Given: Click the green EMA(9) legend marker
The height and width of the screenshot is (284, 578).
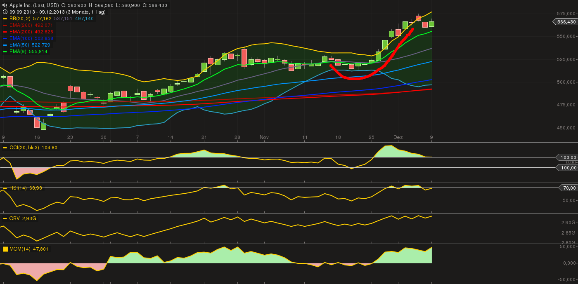Looking at the screenshot, I should 5,52.
